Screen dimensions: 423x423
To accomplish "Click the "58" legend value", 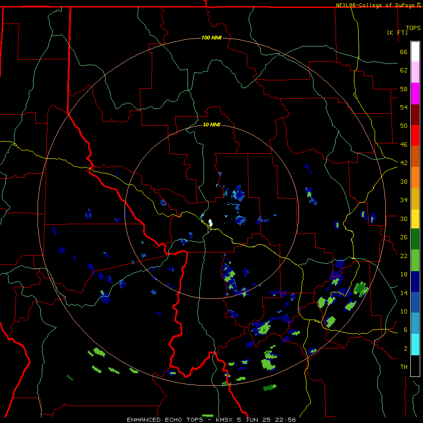I will click(x=404, y=89).
